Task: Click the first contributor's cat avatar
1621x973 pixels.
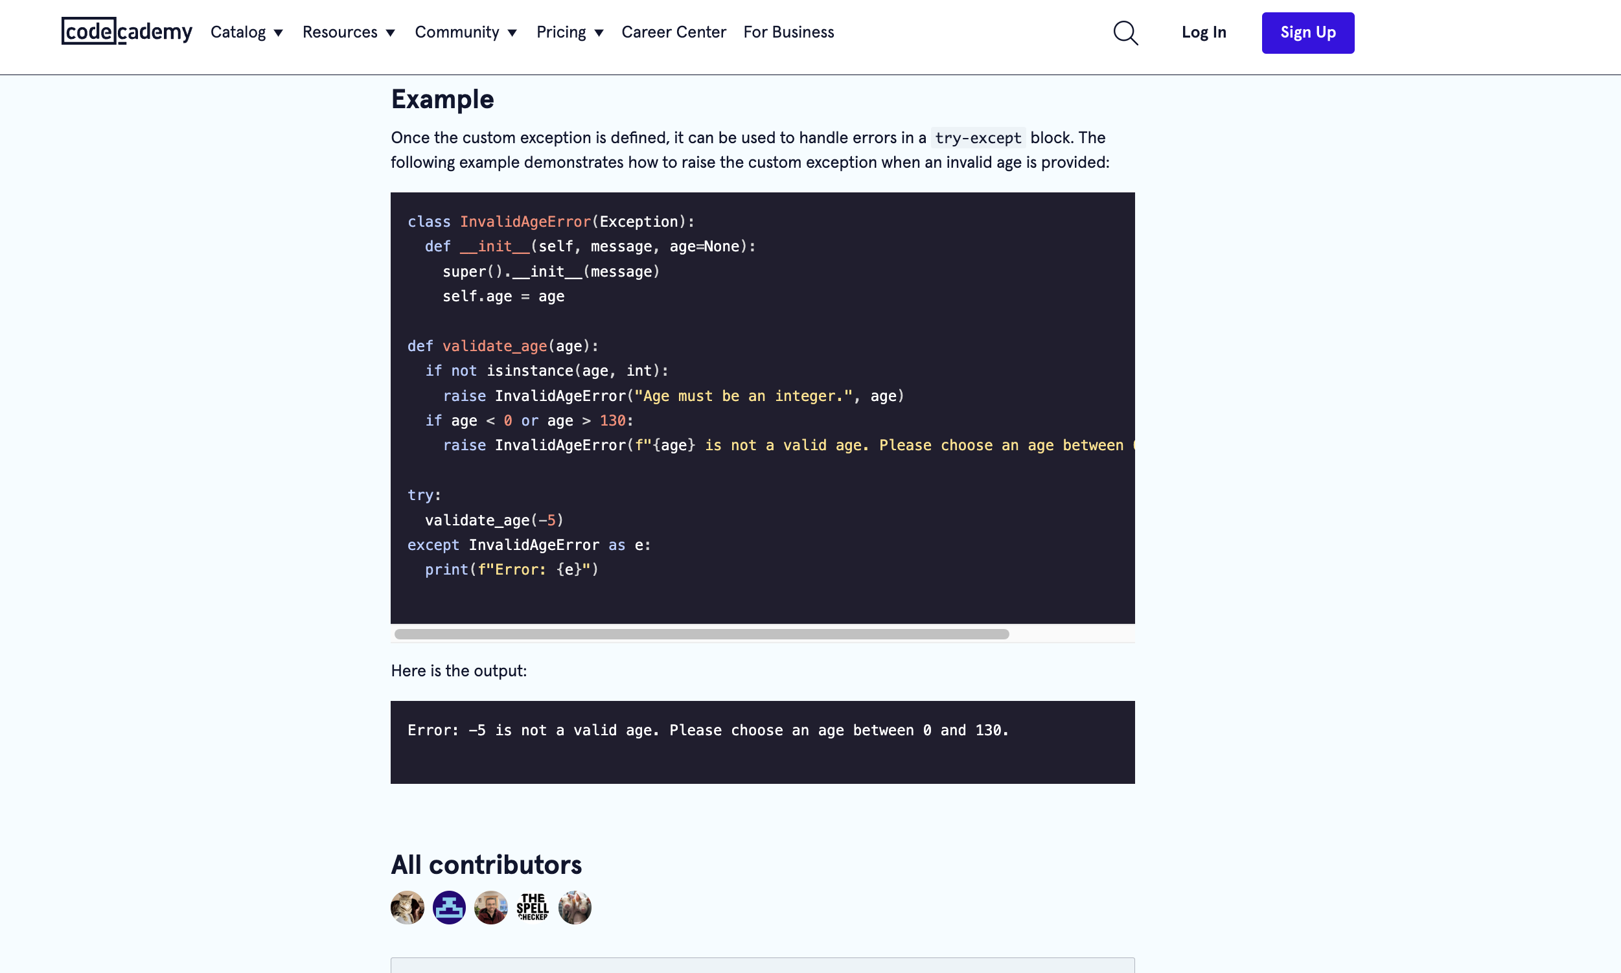Action: (408, 908)
